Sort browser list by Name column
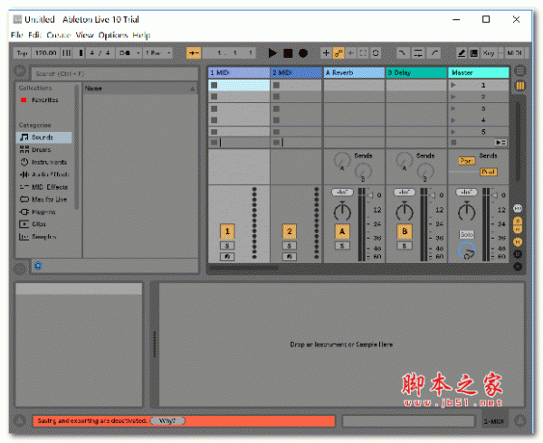 [x=136, y=89]
